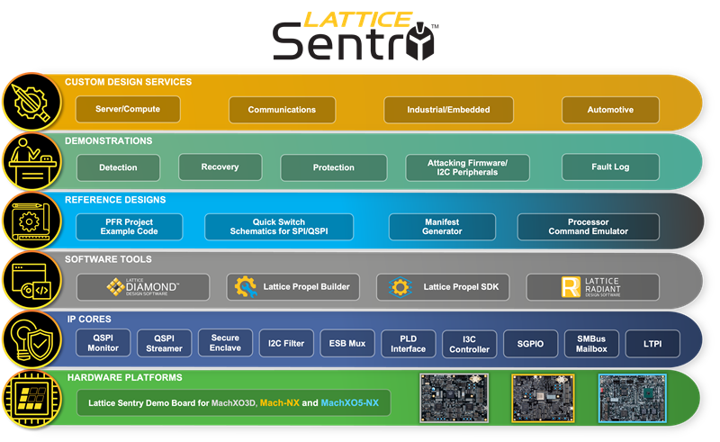Open the Manifest Generator reference design
Image resolution: width=720 pixels, height=442 pixels.
click(442, 227)
